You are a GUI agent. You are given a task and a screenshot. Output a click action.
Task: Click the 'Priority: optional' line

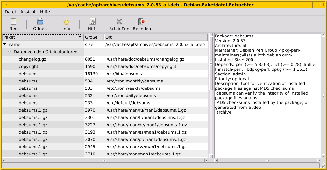[232, 79]
